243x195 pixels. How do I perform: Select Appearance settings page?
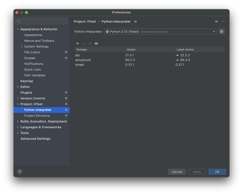tap(33, 35)
